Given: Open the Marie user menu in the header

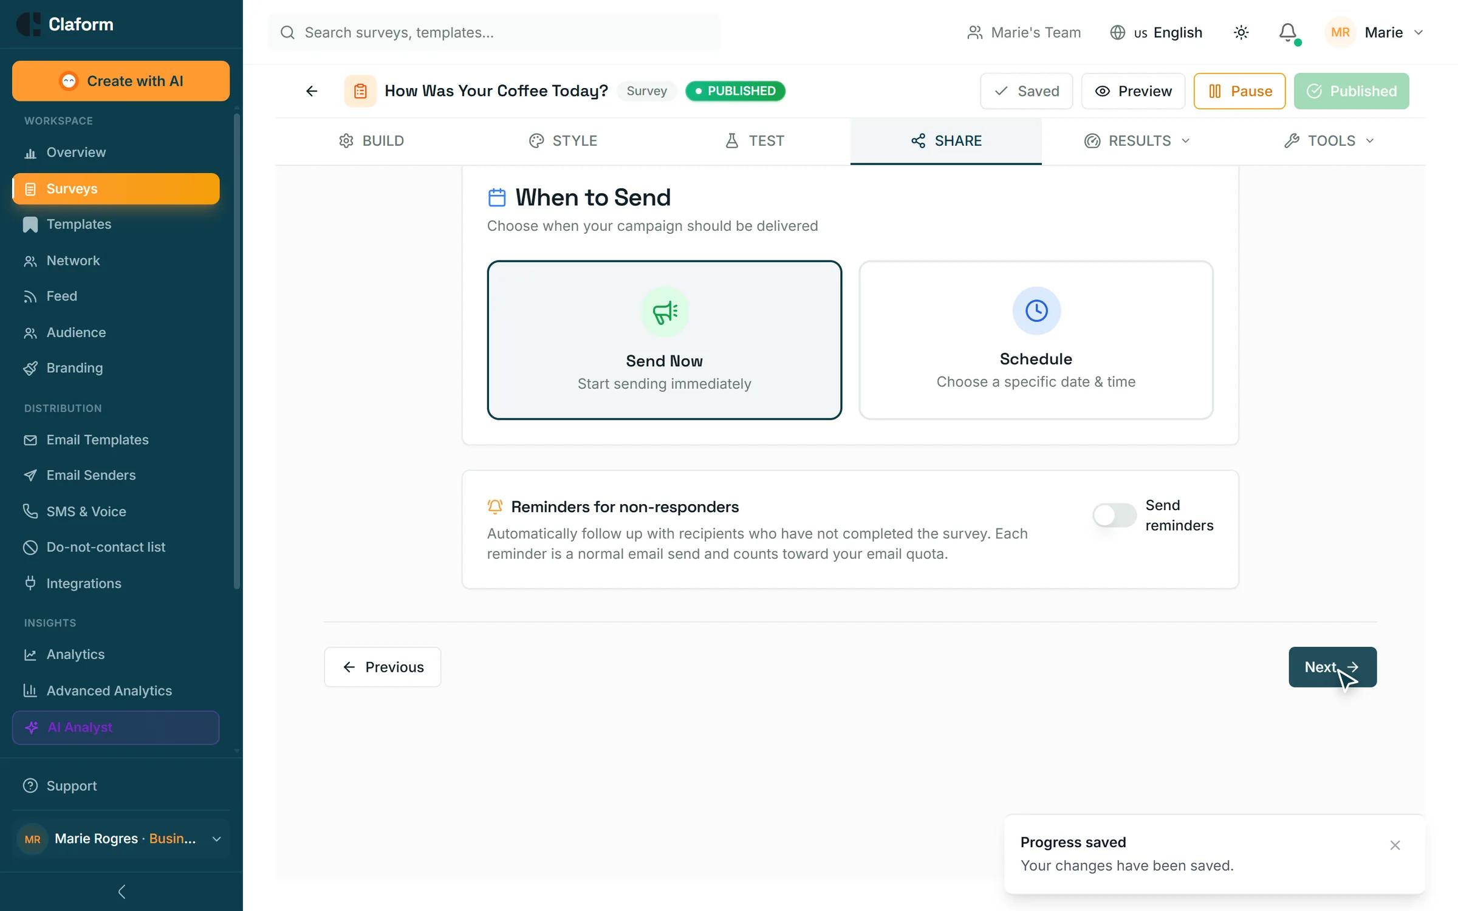Looking at the screenshot, I should tap(1374, 32).
